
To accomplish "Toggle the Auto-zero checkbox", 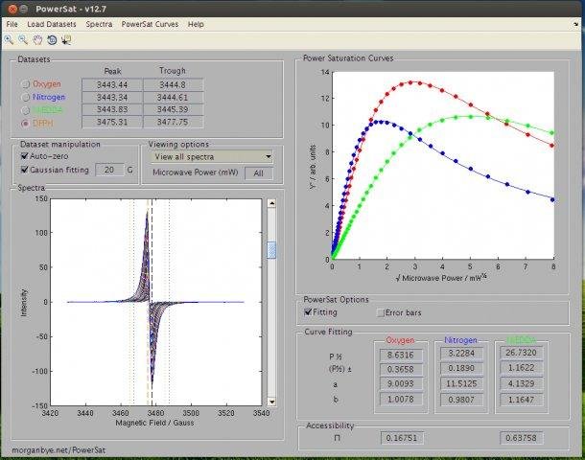I will click(x=25, y=156).
